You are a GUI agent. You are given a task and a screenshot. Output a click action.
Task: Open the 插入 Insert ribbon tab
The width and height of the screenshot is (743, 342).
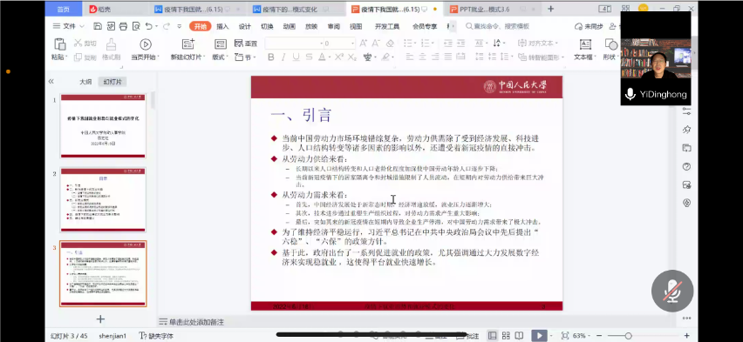222,26
